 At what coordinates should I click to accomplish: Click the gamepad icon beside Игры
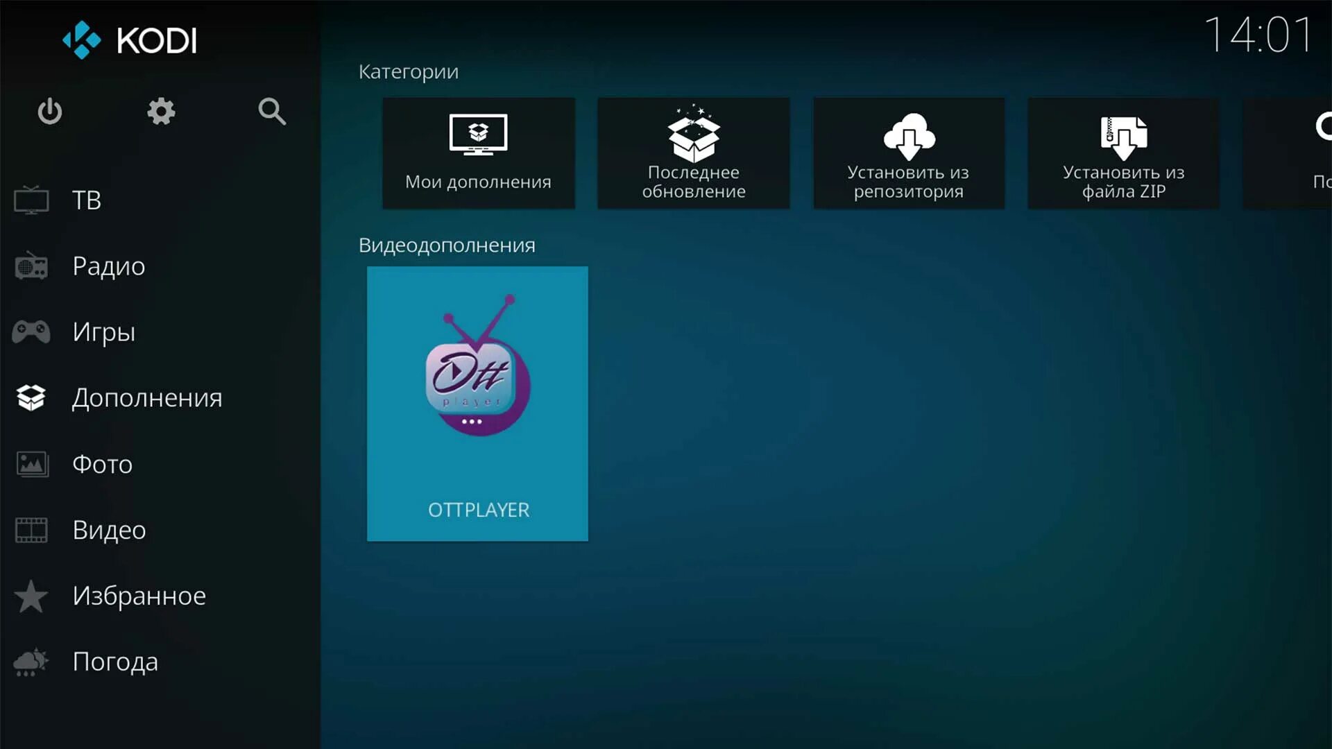31,332
